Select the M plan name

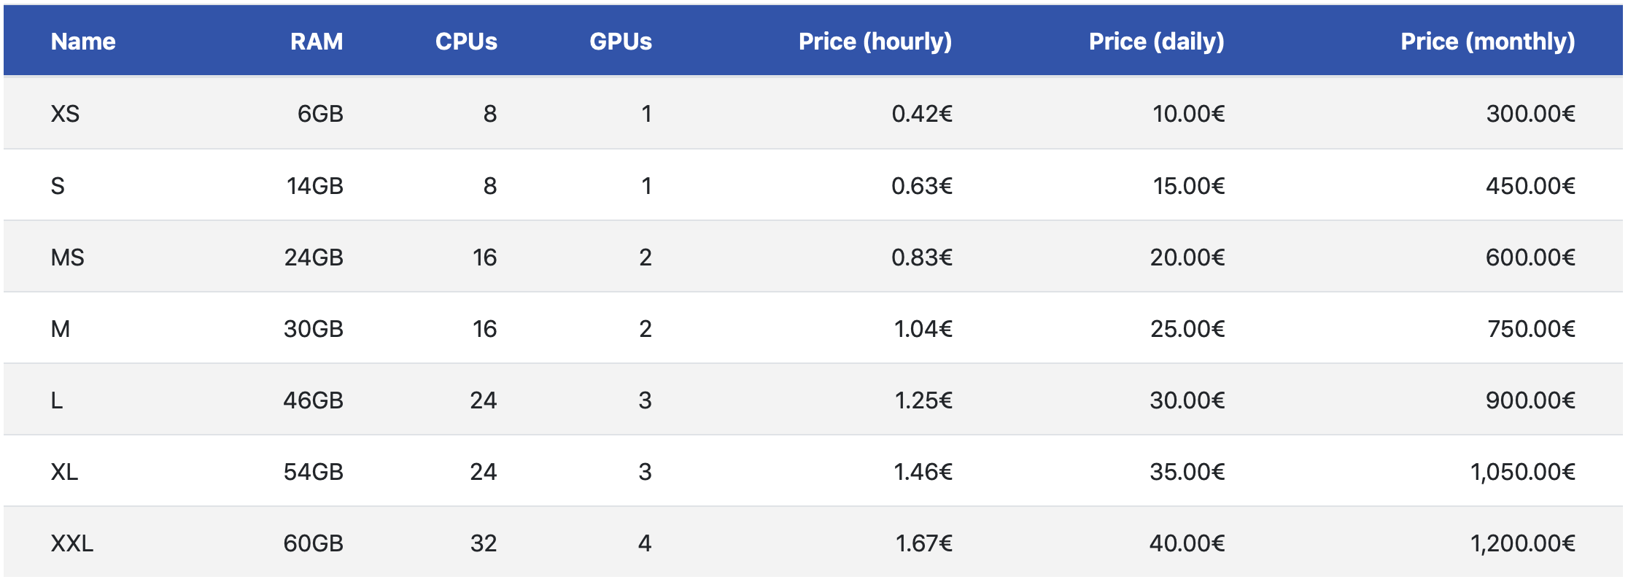point(61,329)
